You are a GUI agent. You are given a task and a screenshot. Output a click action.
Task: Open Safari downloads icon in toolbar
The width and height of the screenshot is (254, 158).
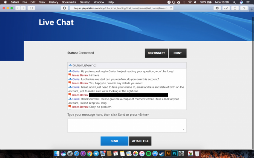217,8
